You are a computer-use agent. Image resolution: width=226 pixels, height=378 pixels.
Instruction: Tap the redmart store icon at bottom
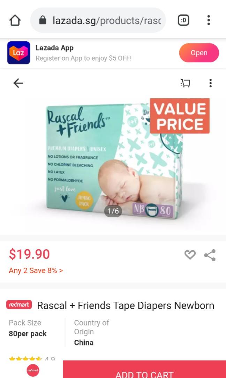pos(33,370)
